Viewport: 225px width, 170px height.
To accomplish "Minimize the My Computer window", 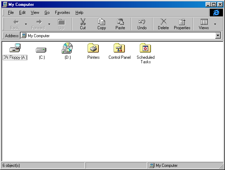I will (208, 5).
